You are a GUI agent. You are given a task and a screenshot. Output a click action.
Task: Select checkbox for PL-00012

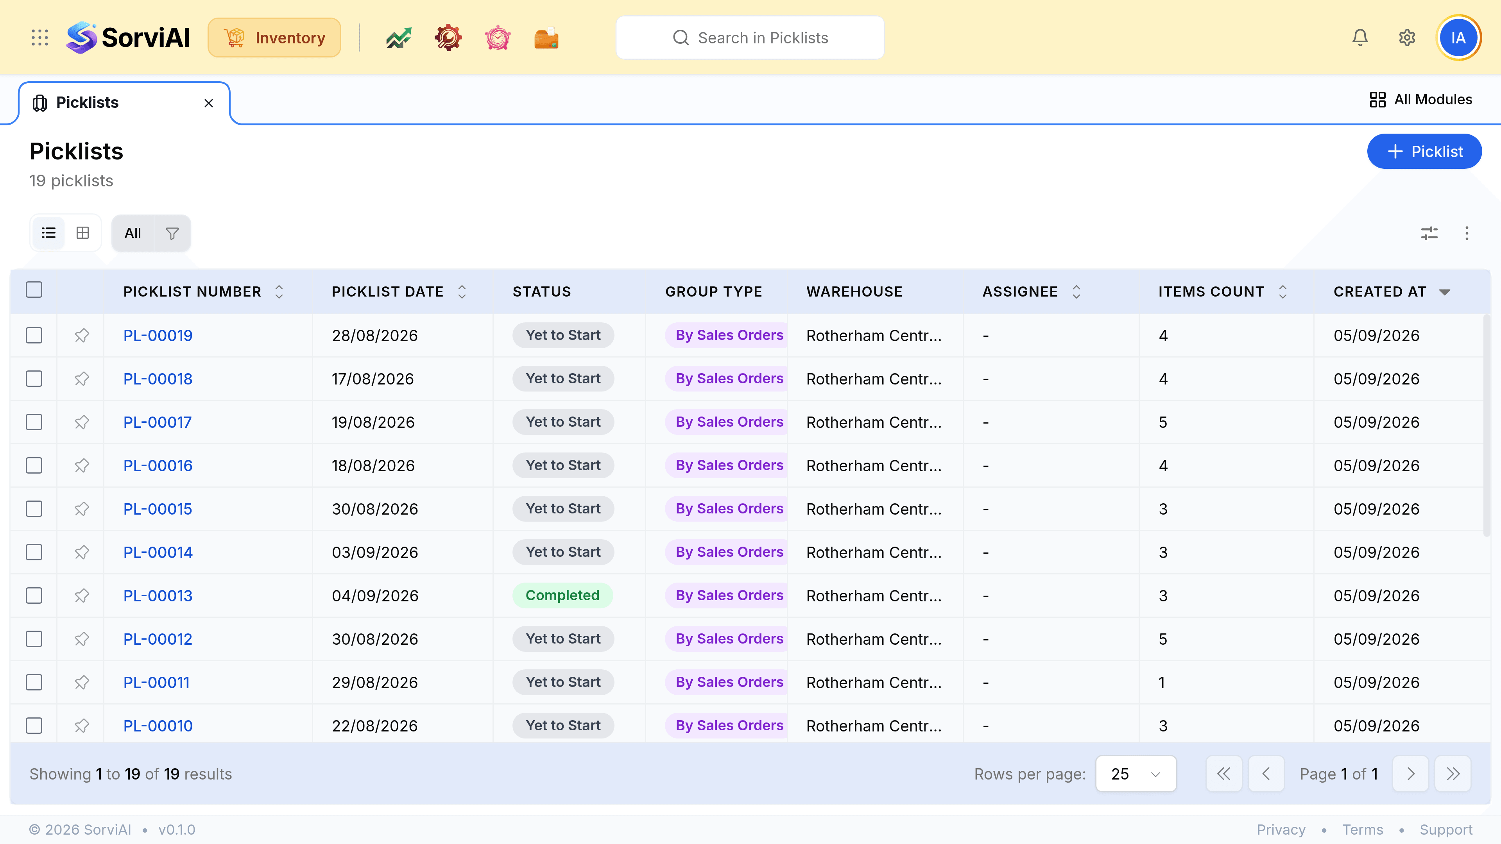tap(34, 639)
